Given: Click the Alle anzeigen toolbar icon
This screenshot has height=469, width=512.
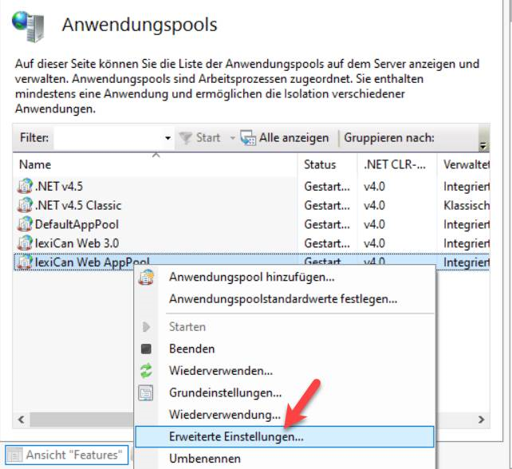Looking at the screenshot, I should tap(248, 138).
